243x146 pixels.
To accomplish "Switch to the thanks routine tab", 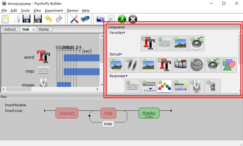I will tap(44, 29).
